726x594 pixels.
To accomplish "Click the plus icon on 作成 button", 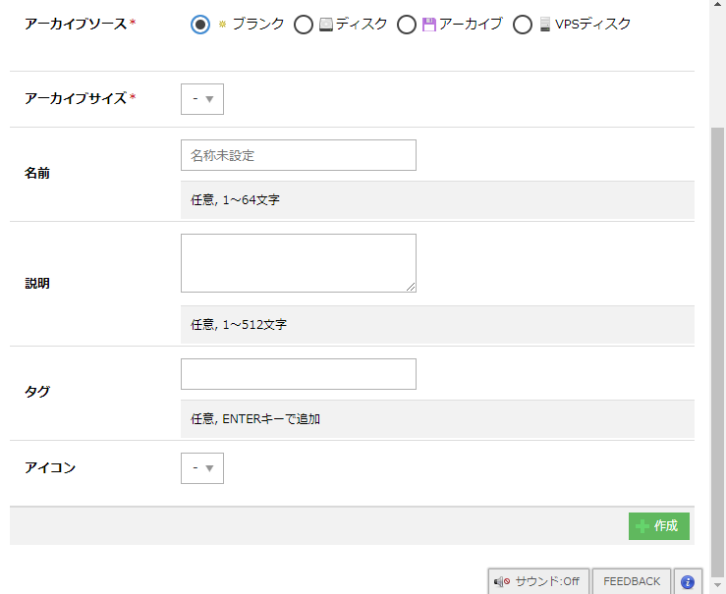I will (x=642, y=526).
